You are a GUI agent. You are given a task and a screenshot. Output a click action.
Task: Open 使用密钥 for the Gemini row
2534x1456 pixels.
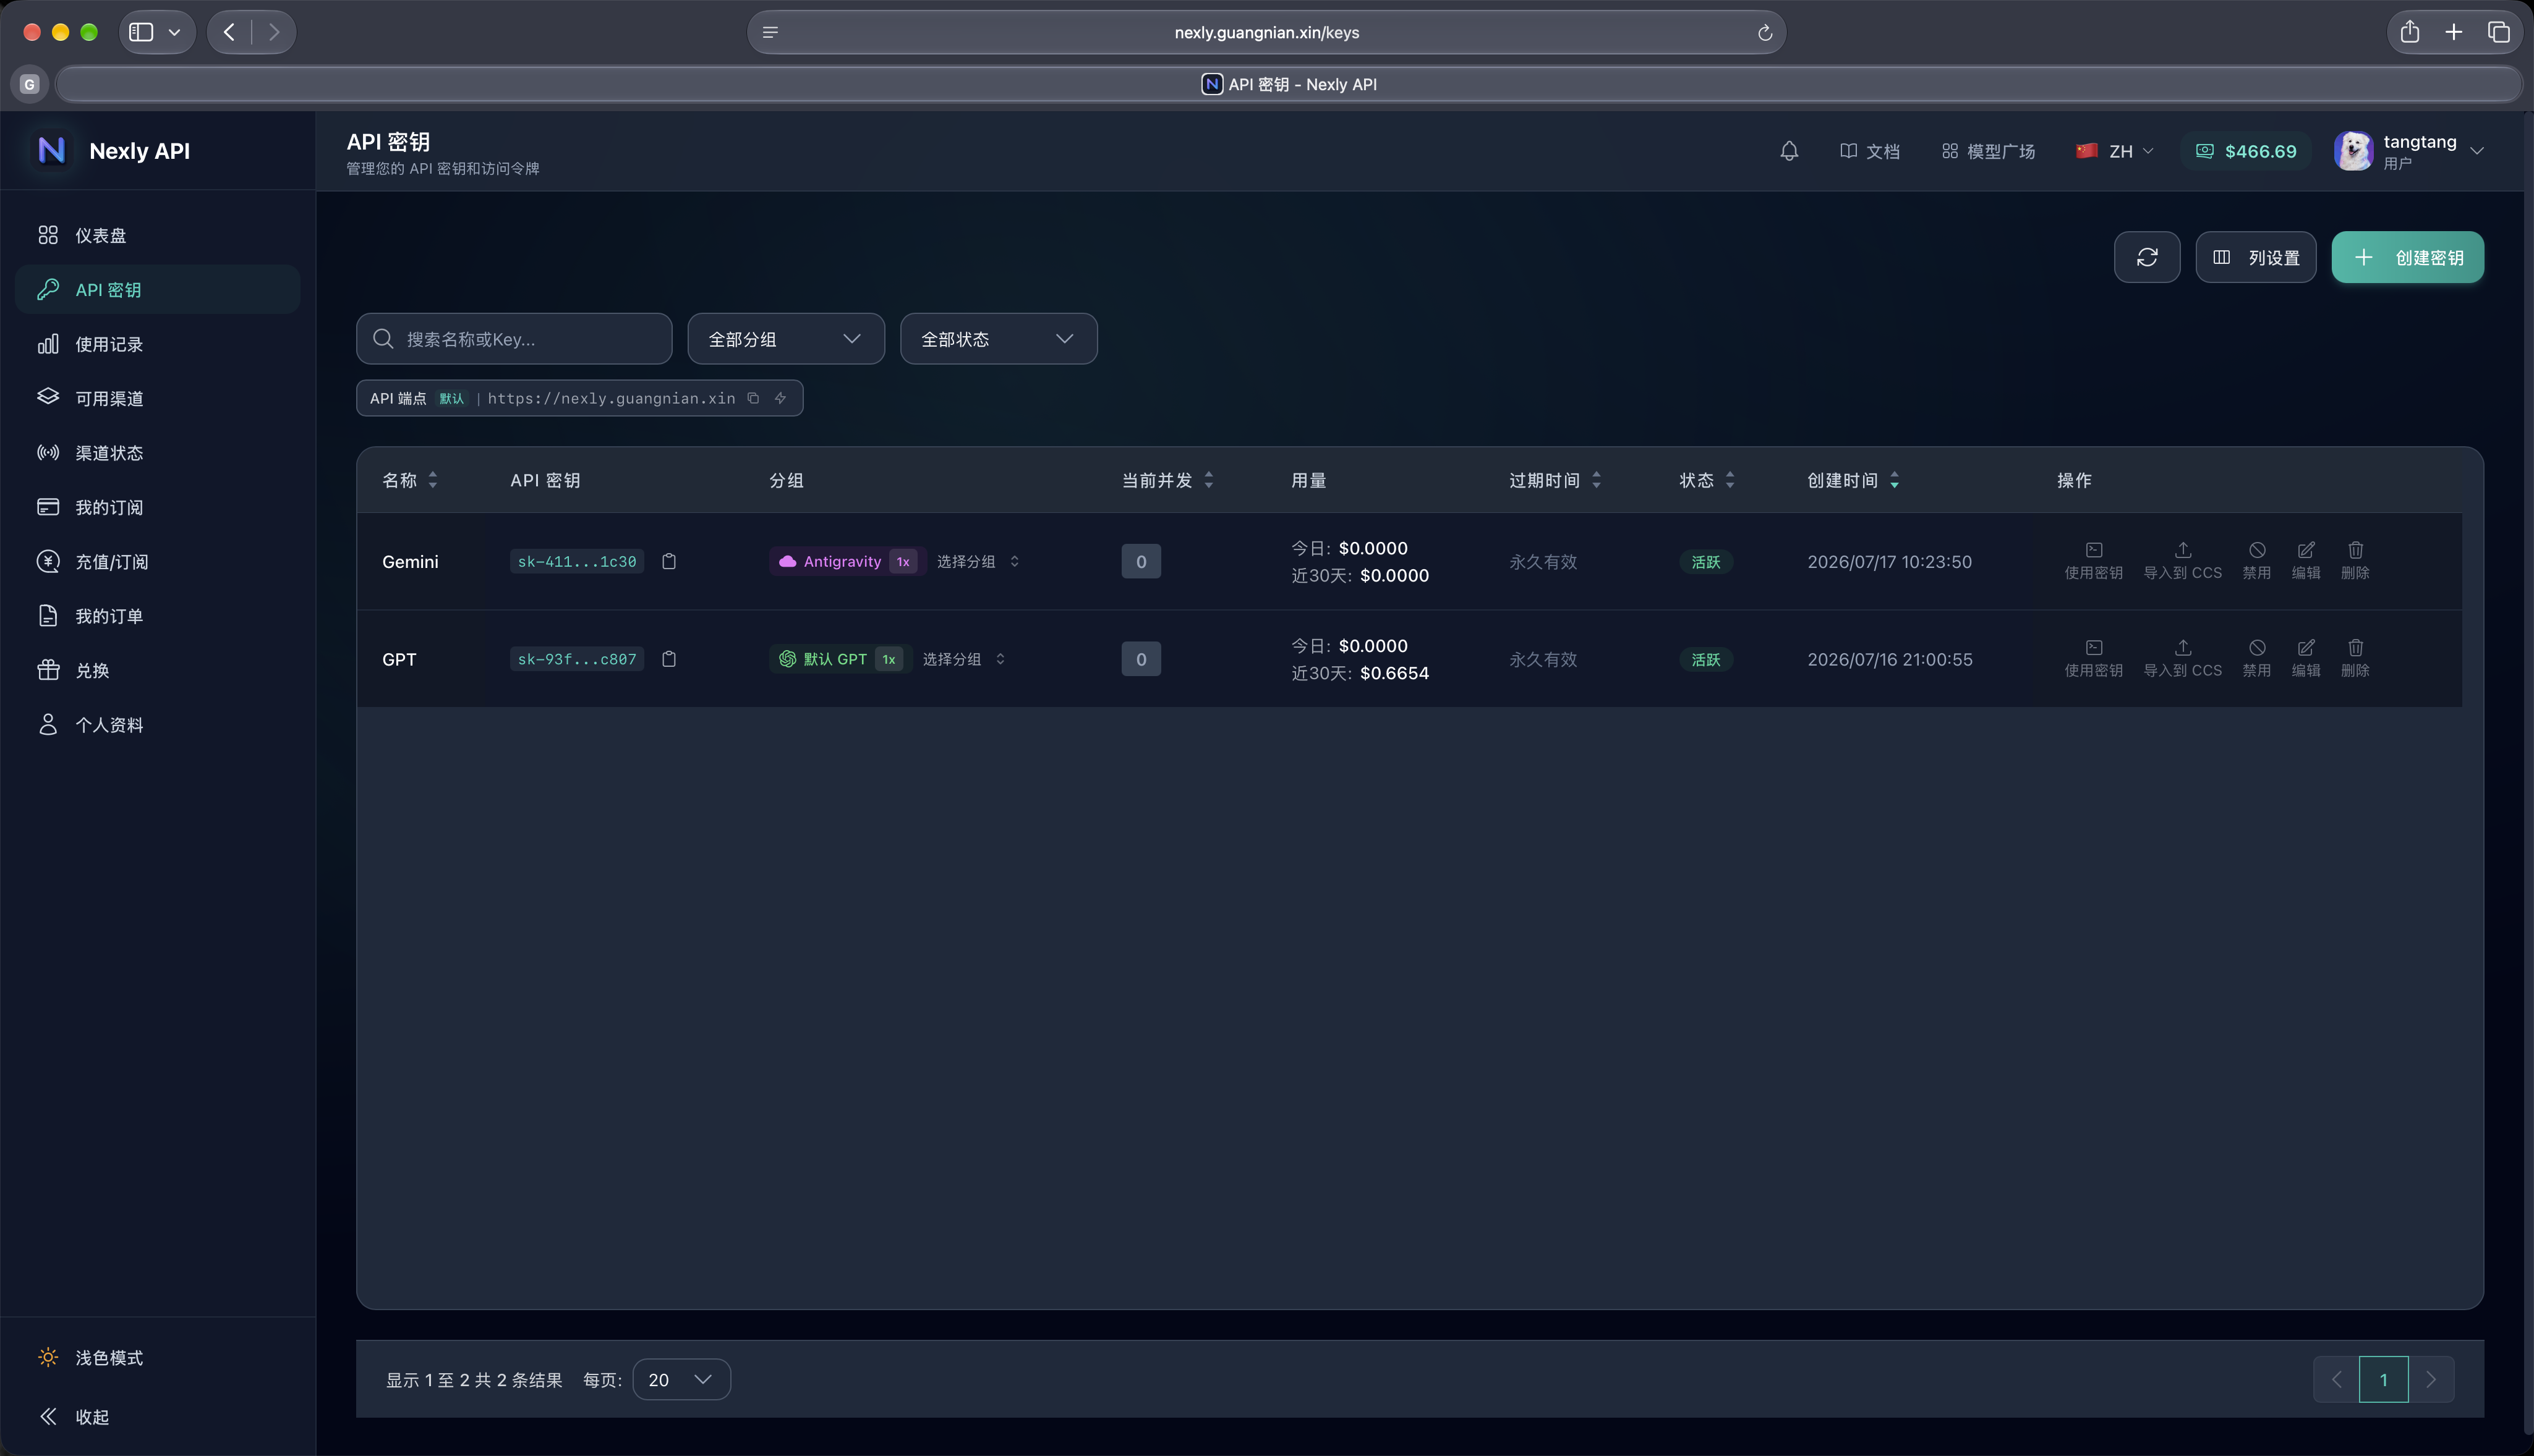[2094, 560]
